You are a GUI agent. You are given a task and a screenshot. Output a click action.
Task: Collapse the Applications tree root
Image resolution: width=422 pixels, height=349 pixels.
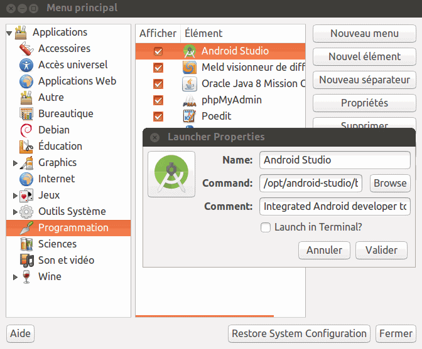(x=9, y=33)
